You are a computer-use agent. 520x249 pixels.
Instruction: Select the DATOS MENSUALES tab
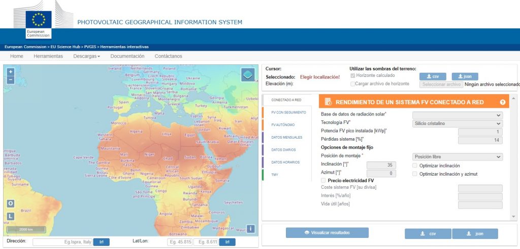click(x=286, y=137)
